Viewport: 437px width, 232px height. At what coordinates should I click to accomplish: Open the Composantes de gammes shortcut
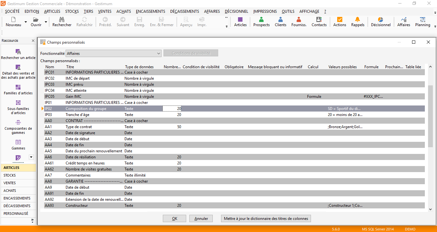pyautogui.click(x=18, y=127)
